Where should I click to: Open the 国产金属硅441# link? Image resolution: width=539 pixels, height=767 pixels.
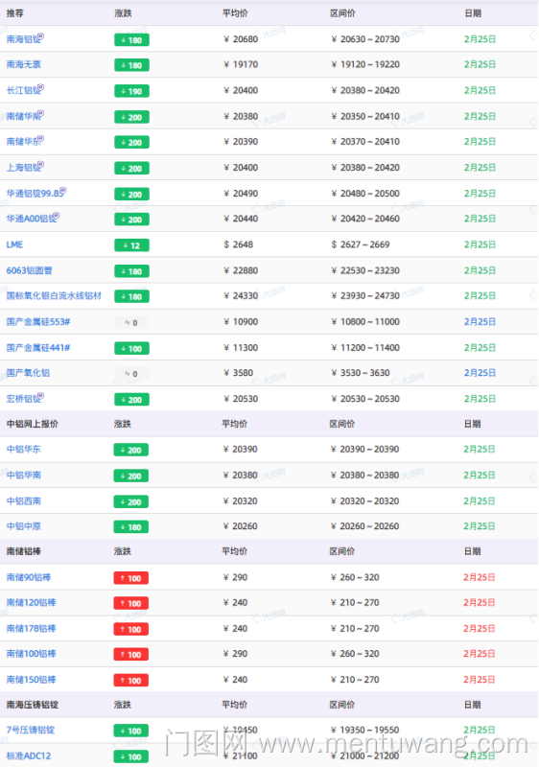pos(38,348)
